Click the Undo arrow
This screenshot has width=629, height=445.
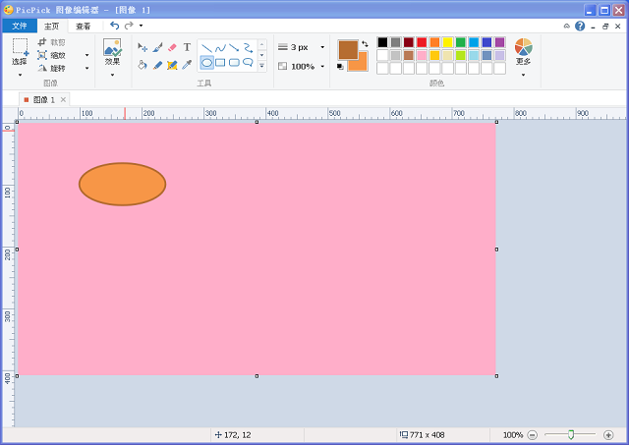pos(115,26)
